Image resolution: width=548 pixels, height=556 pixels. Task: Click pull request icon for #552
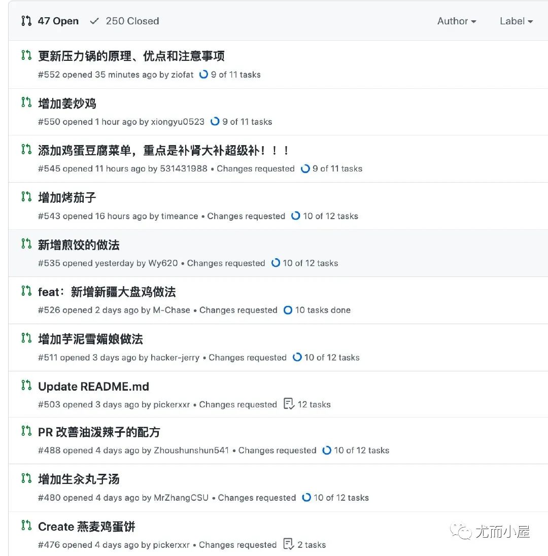coord(26,55)
